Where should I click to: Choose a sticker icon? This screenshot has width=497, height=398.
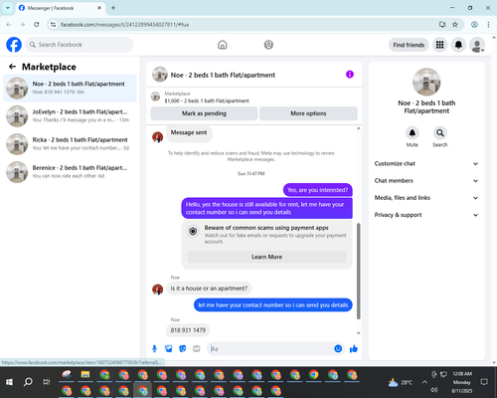(183, 348)
